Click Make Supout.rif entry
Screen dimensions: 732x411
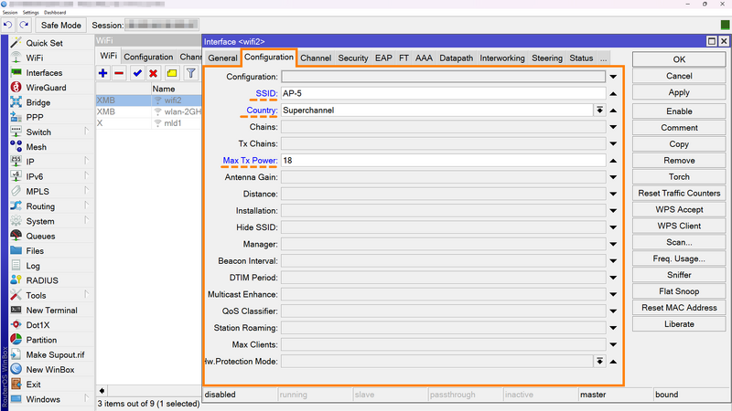[55, 355]
